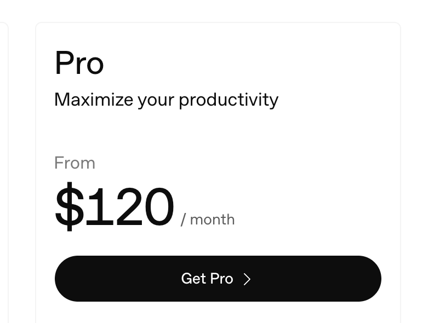Click the rounded right end of Get Pro

click(x=369, y=279)
